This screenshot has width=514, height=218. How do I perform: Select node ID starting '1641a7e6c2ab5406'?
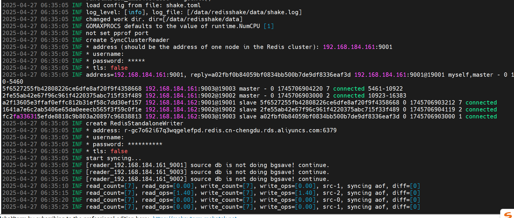click(72, 109)
